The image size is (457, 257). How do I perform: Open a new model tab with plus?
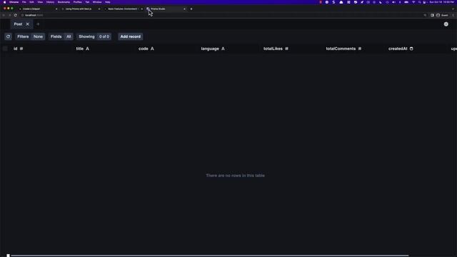(38, 24)
